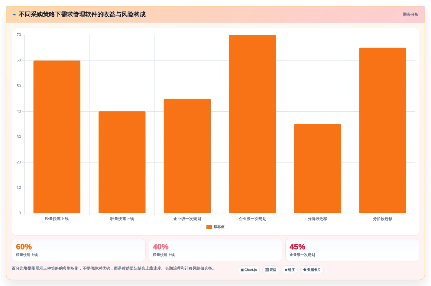Click the bar with value 70

click(x=252, y=124)
